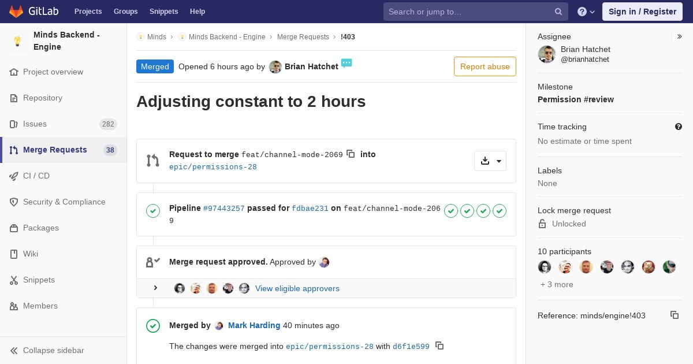
Task: Click the Packages sidebar icon
Action: point(14,228)
